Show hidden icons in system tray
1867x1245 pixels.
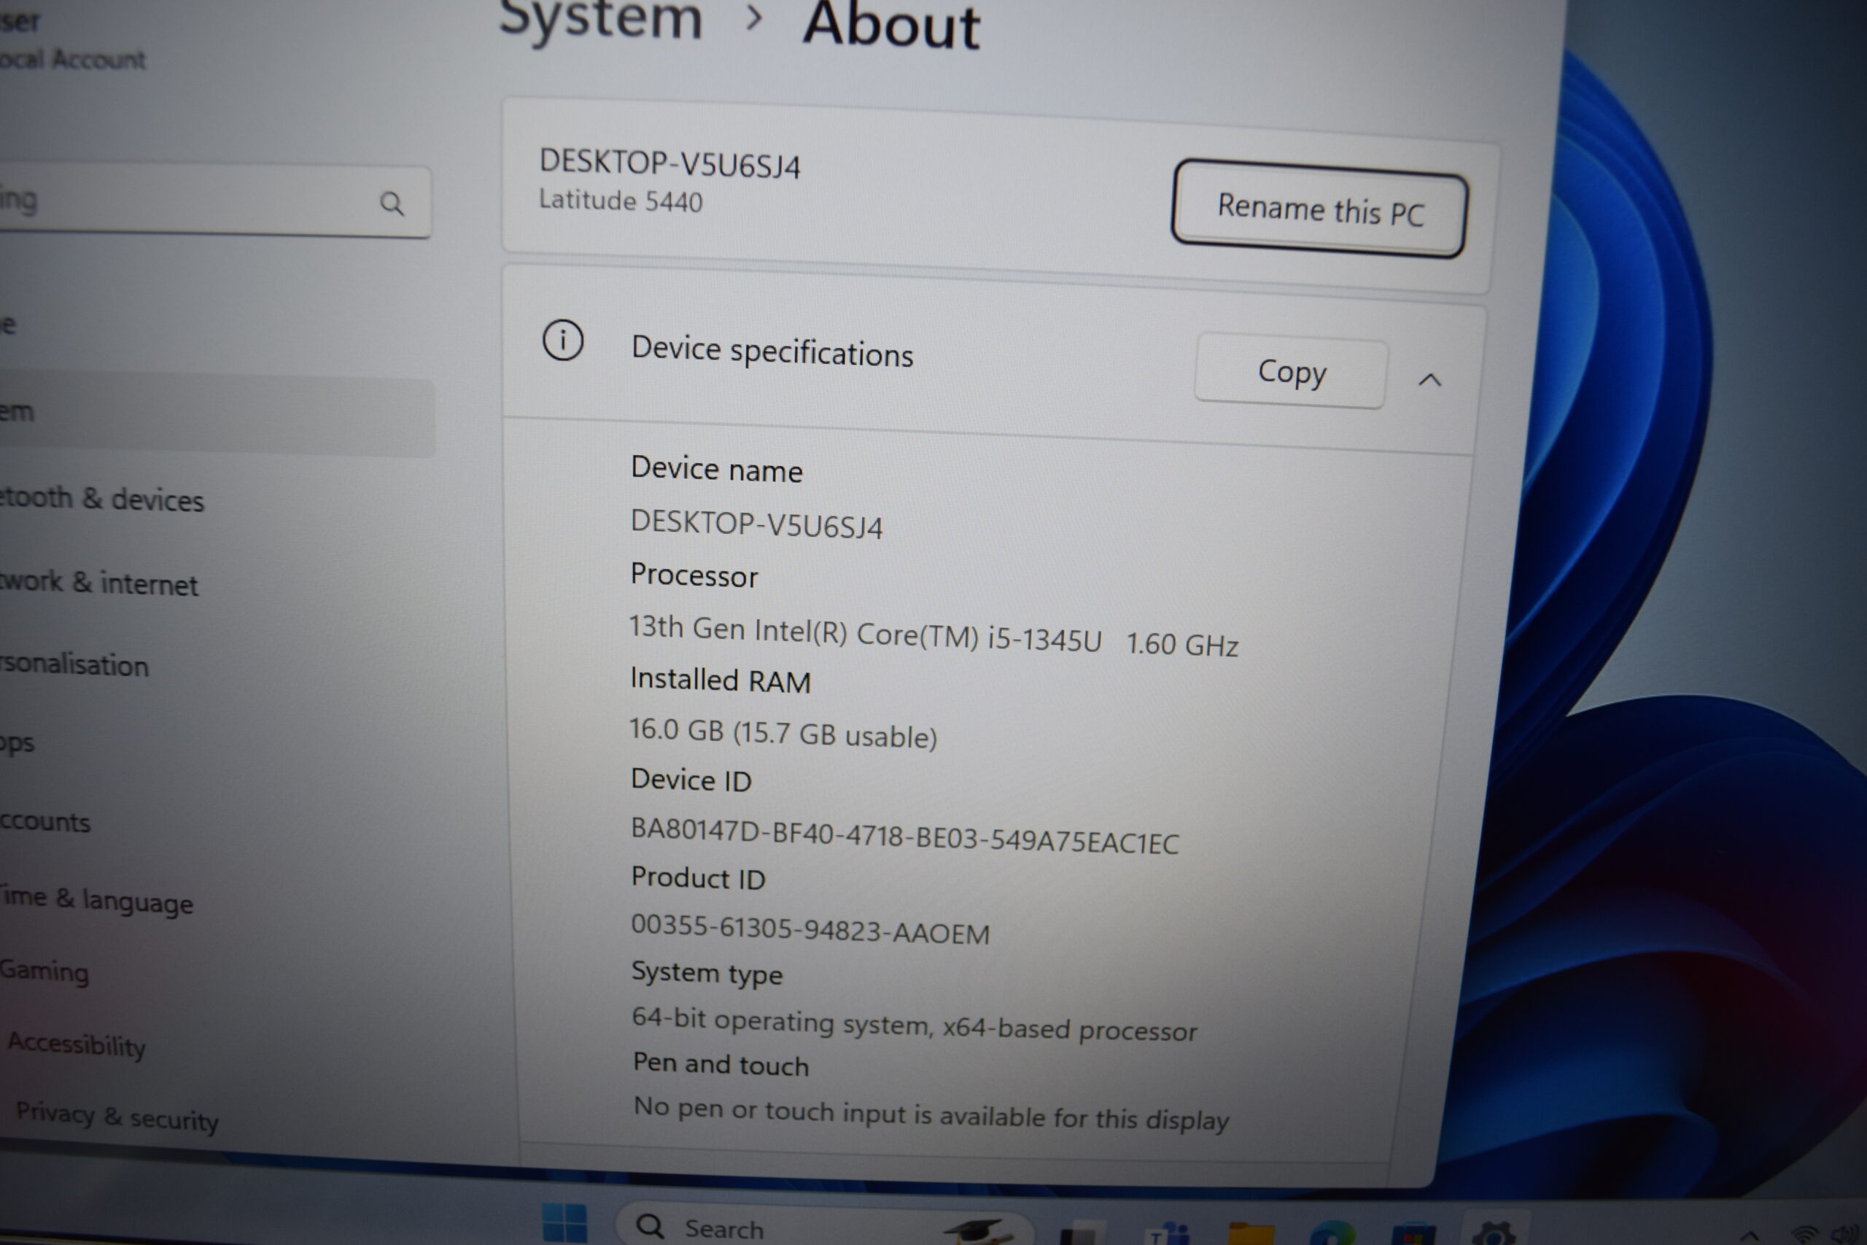(1750, 1236)
